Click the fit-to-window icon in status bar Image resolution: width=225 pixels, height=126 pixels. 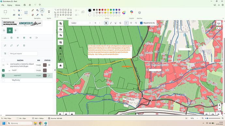(x=186, y=118)
